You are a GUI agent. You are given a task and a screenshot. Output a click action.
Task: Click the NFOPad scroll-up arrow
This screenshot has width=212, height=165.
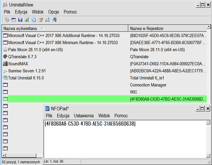coord(208,122)
